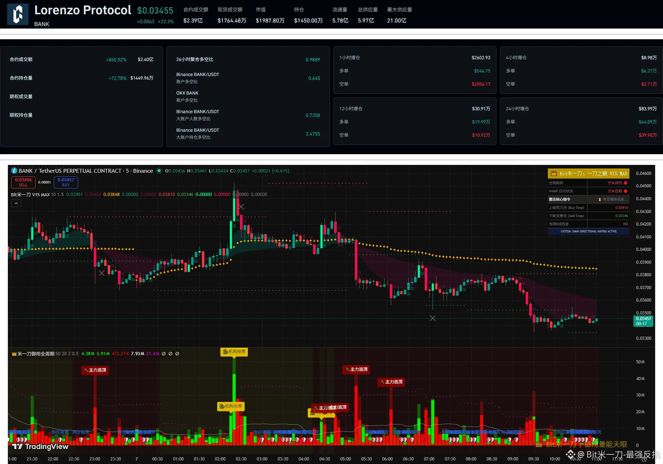This screenshot has height=464, width=663.
Task: Click the lower 机构抢筹 label before 02:30
Action: [x=231, y=406]
